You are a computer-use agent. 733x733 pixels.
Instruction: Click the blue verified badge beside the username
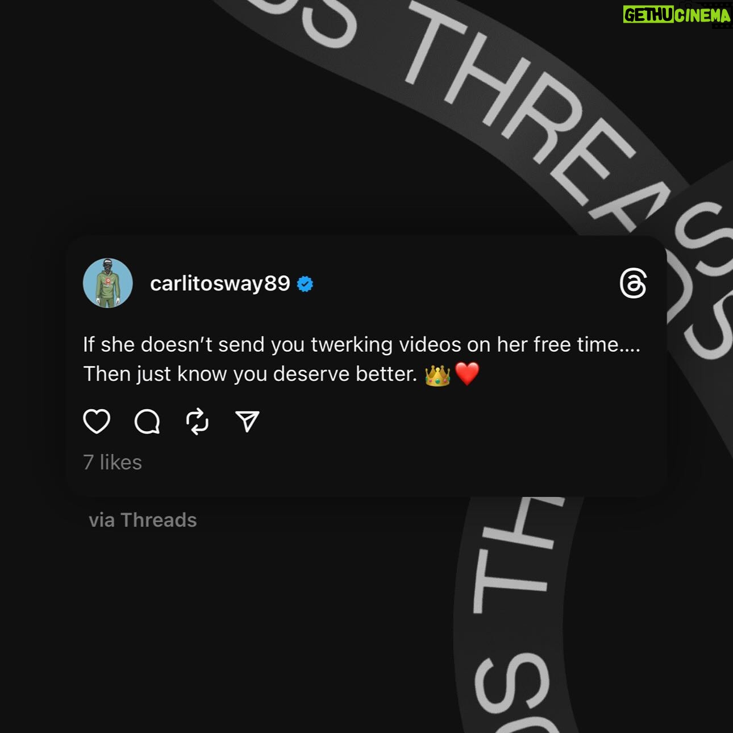click(x=305, y=284)
